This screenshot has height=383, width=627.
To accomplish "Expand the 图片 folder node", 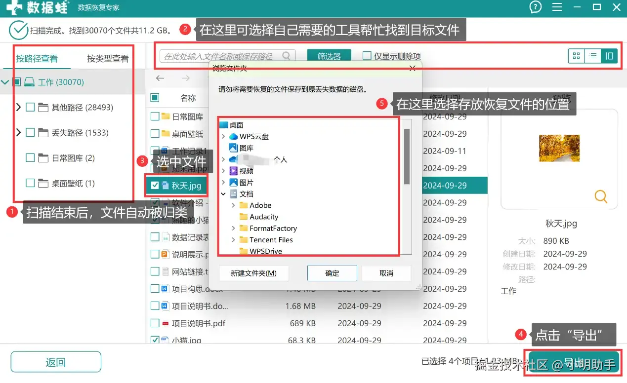I will (x=223, y=182).
